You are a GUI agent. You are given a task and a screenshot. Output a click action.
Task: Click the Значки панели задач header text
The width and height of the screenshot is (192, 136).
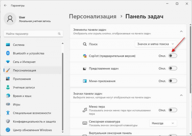tap(88, 94)
